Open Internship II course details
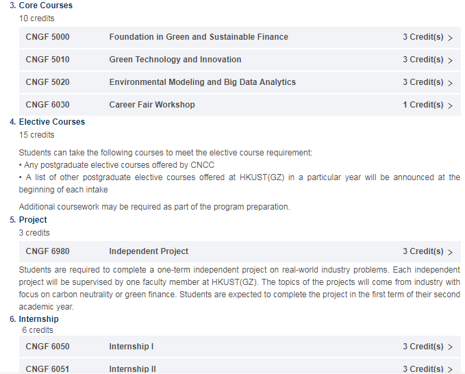 tap(133, 369)
